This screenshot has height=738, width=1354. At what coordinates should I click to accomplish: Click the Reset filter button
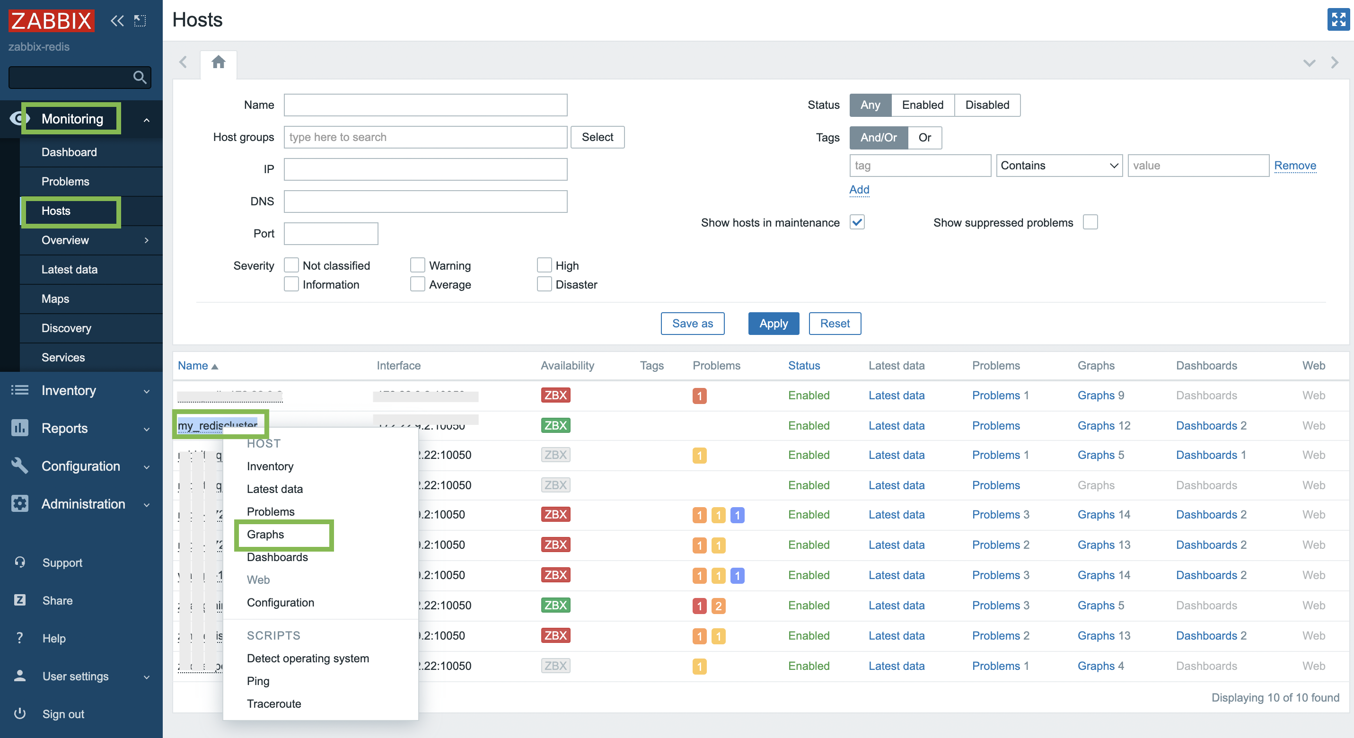[833, 323]
